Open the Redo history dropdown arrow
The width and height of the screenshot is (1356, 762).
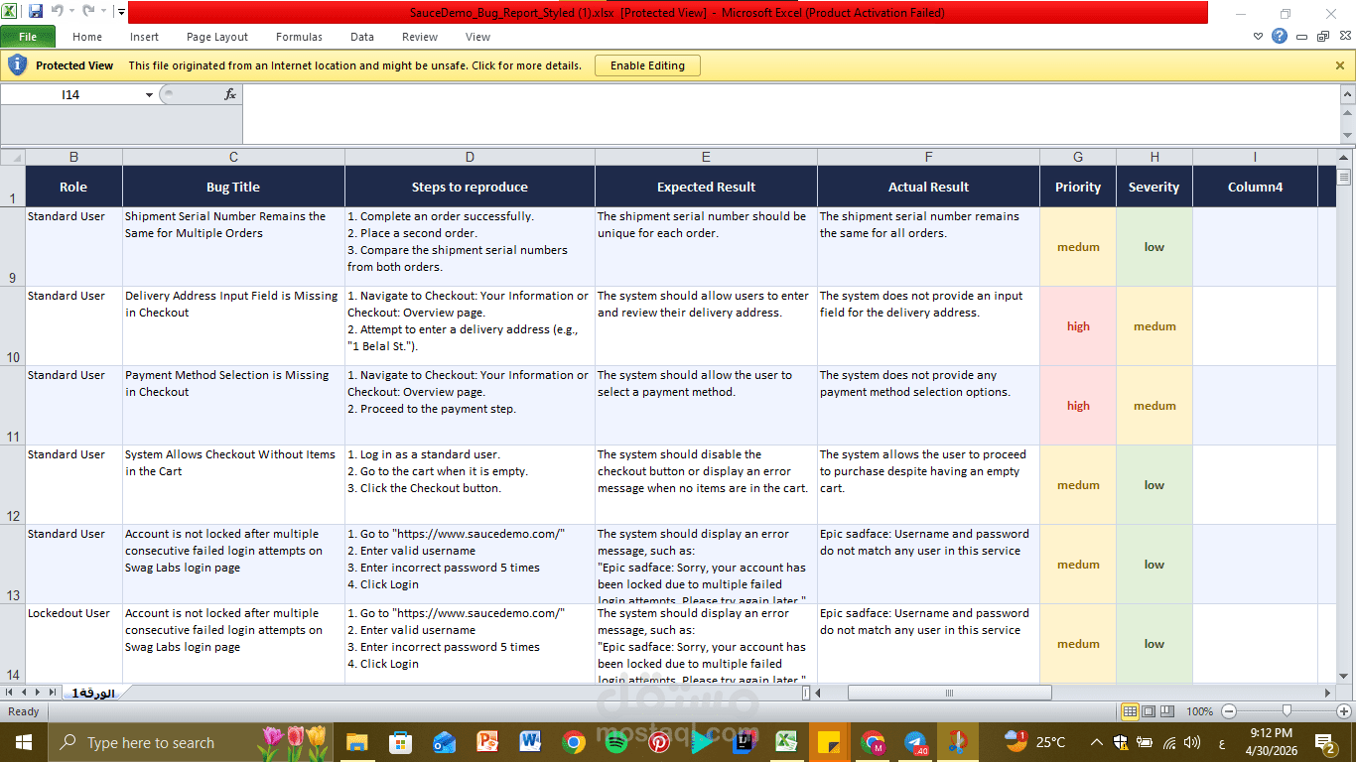pyautogui.click(x=103, y=12)
